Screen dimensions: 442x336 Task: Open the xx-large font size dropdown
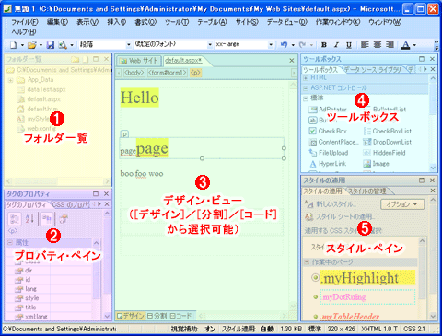pyautogui.click(x=271, y=45)
